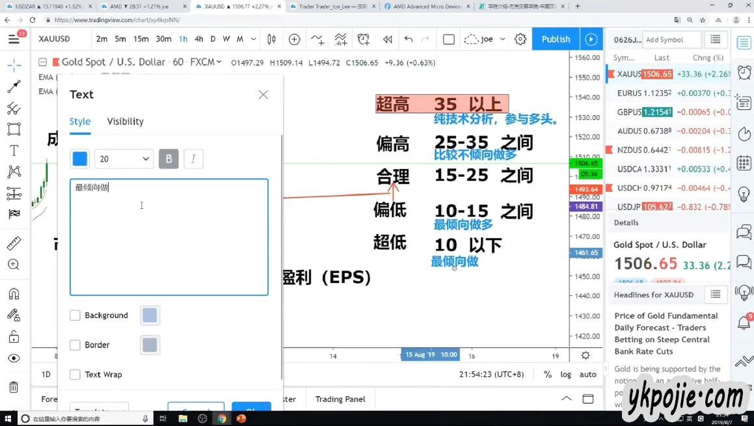Click the blue text color swatch
Image resolution: width=754 pixels, height=426 pixels.
coord(80,159)
